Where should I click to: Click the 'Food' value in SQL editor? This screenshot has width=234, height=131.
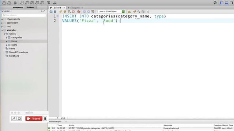pos(108,21)
